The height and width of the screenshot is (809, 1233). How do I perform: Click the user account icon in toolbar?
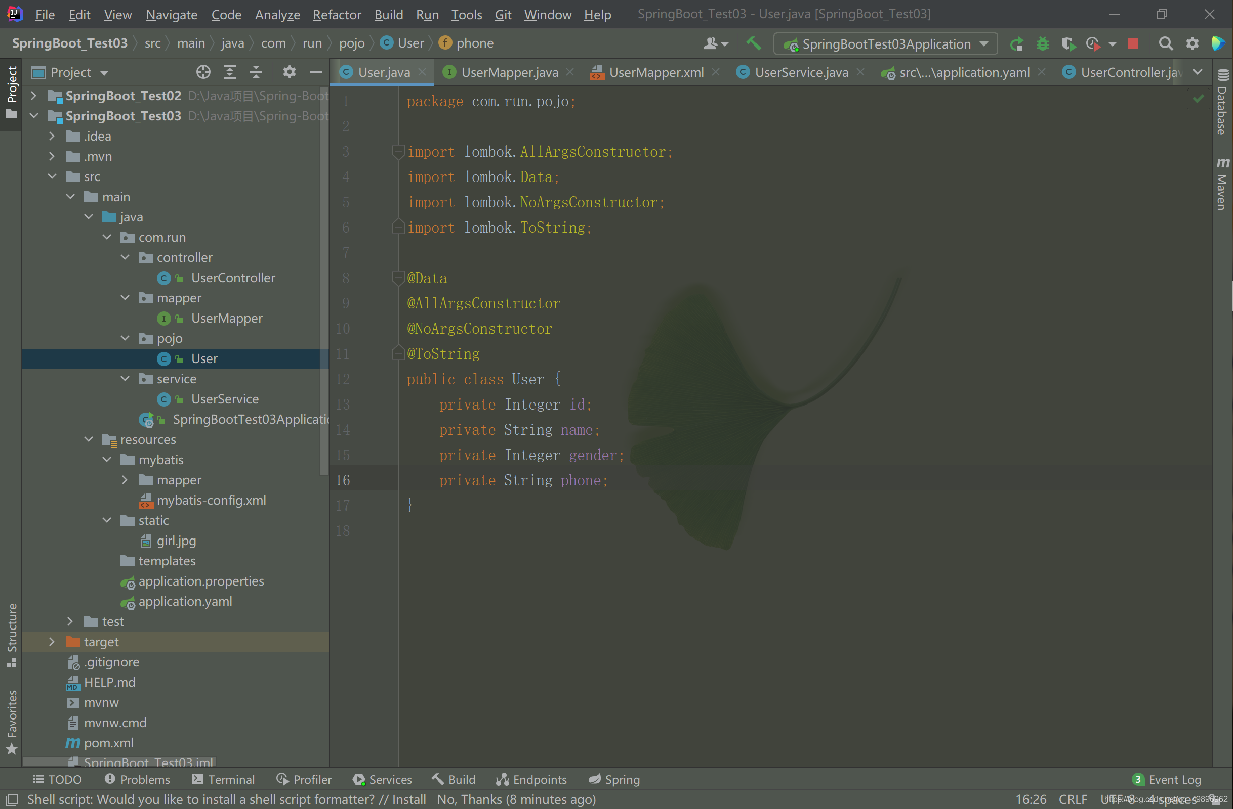(715, 44)
